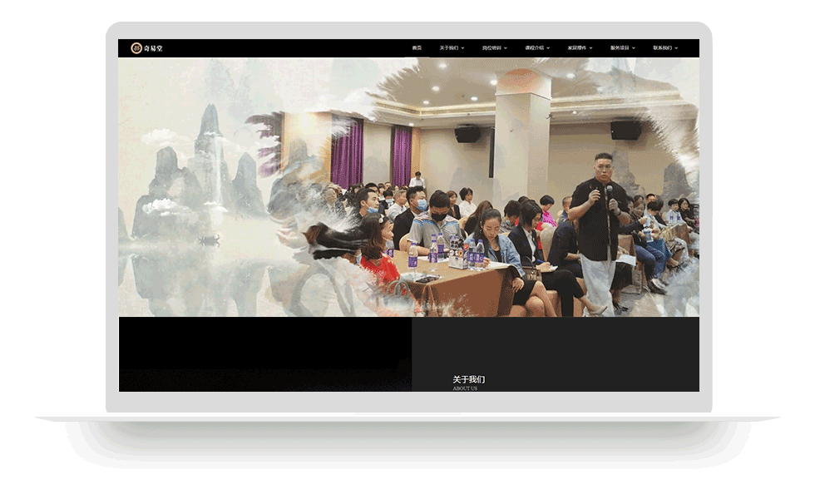Expand the chevron next to 课程介绍
This screenshot has width=815, height=499.
point(548,48)
